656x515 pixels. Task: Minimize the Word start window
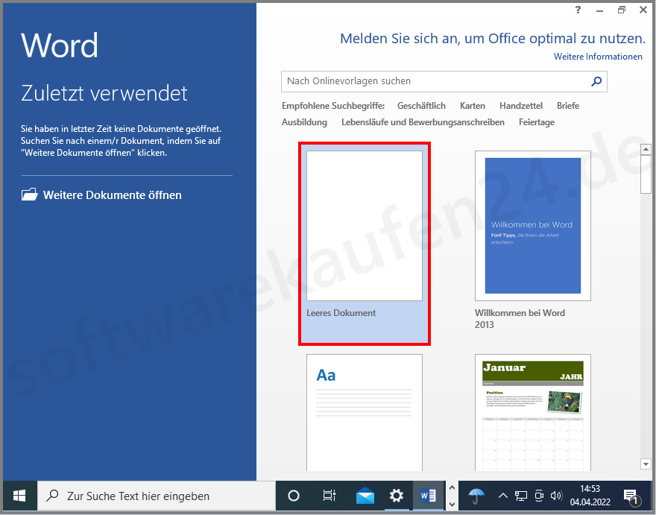(x=599, y=10)
